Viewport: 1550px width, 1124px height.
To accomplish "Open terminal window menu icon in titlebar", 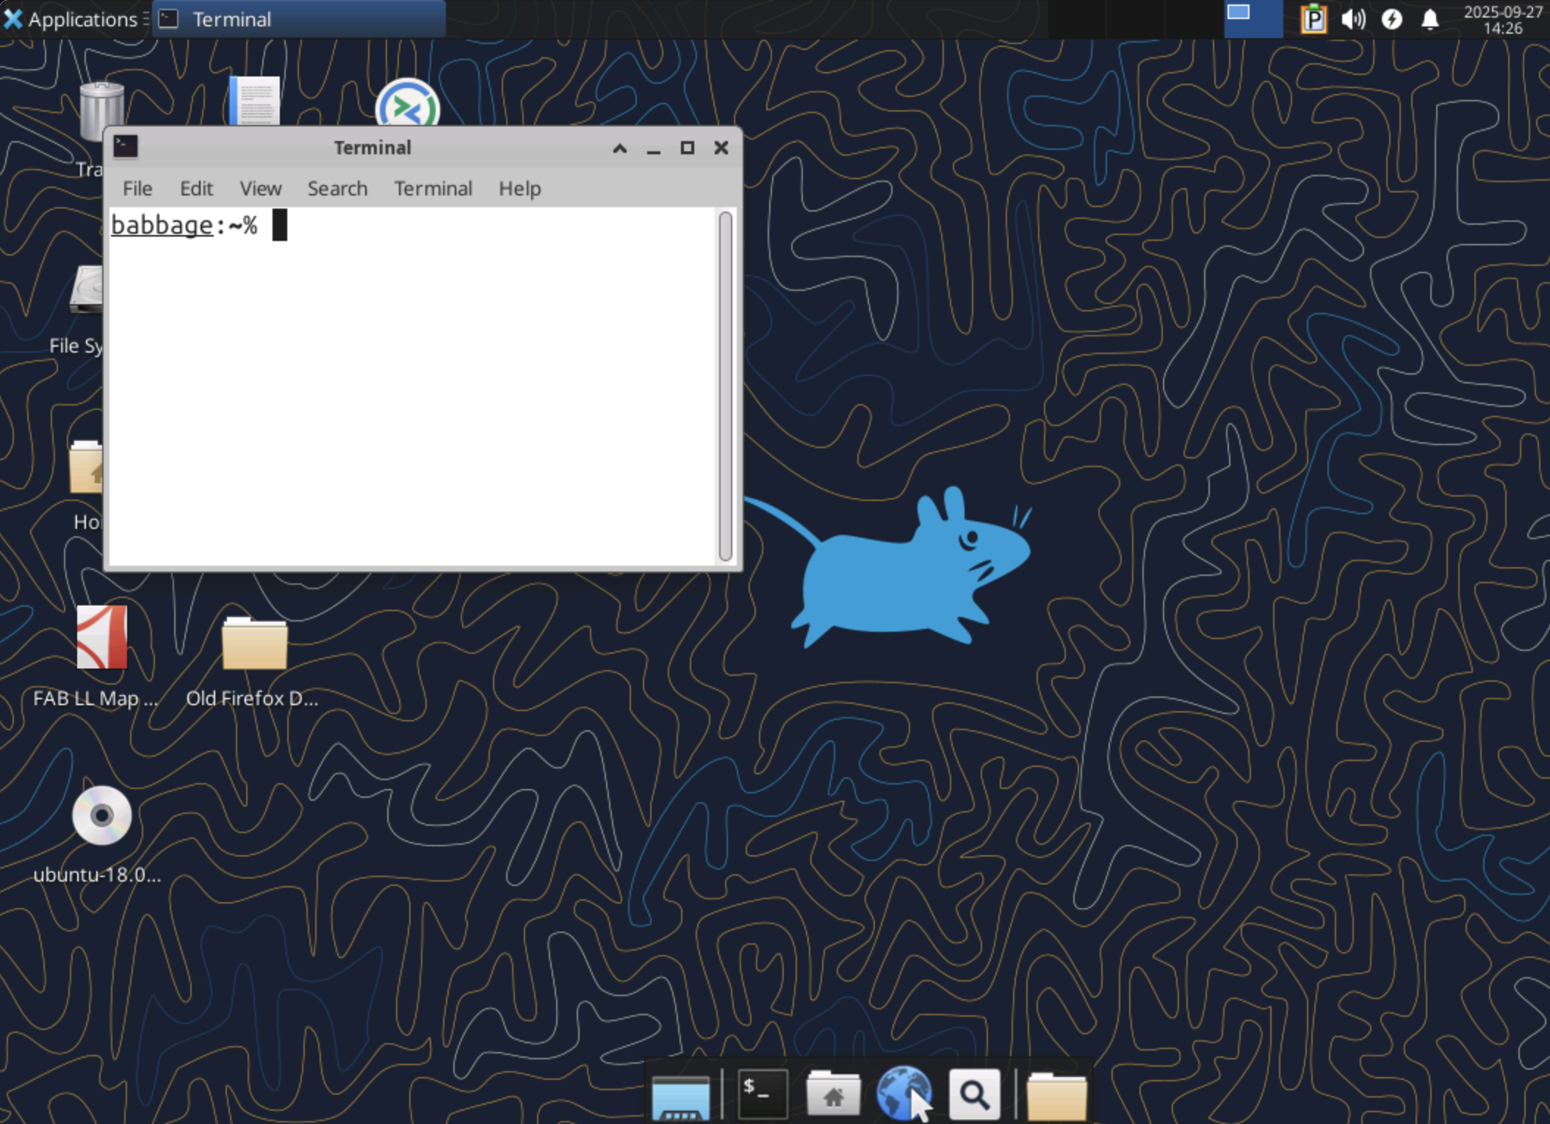I will tap(126, 147).
